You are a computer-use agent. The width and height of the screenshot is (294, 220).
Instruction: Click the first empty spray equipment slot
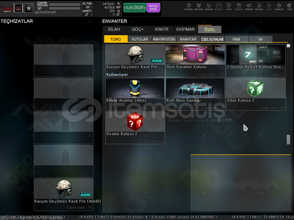pyautogui.click(x=63, y=61)
